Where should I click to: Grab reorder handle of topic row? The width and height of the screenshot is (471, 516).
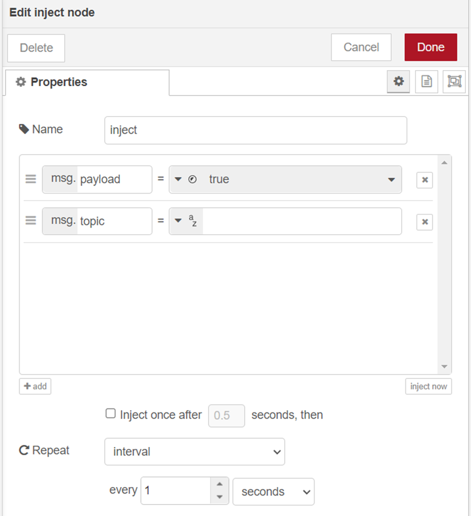tap(31, 220)
